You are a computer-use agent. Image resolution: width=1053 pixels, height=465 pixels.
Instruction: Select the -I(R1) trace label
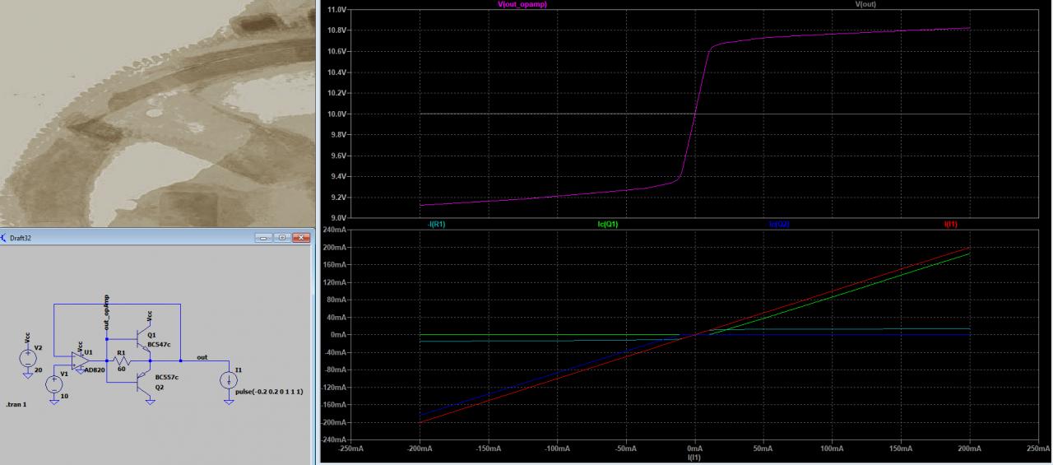click(436, 224)
